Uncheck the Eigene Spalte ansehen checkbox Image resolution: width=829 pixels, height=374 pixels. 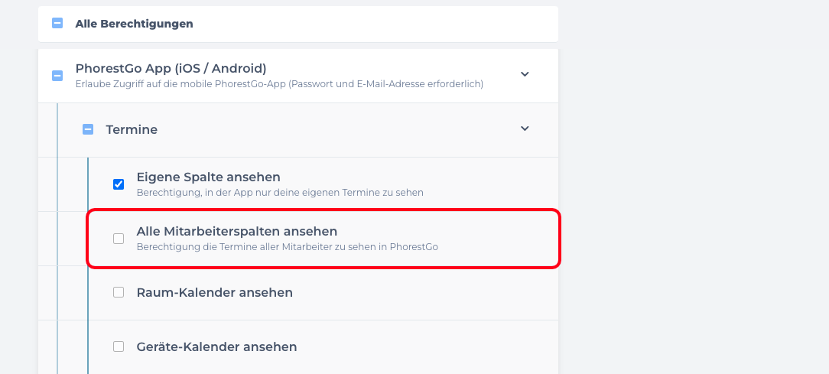pyautogui.click(x=119, y=184)
